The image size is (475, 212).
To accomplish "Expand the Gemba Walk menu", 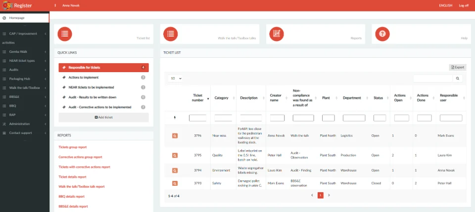I will pos(25,52).
